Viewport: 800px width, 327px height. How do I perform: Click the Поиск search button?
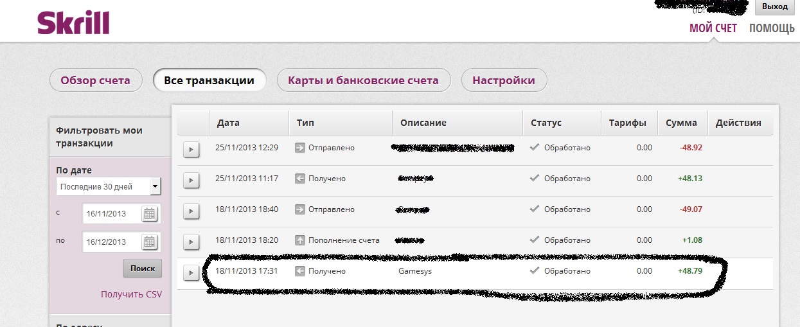(x=143, y=269)
